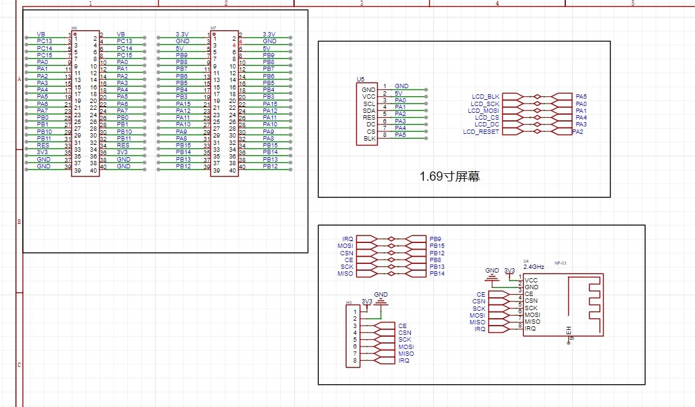
Task: Select the 1.69寸屏幕 title text
Action: pos(450,176)
